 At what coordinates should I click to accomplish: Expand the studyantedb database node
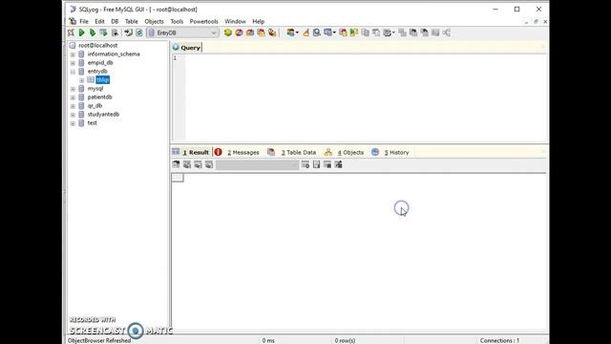click(73, 115)
